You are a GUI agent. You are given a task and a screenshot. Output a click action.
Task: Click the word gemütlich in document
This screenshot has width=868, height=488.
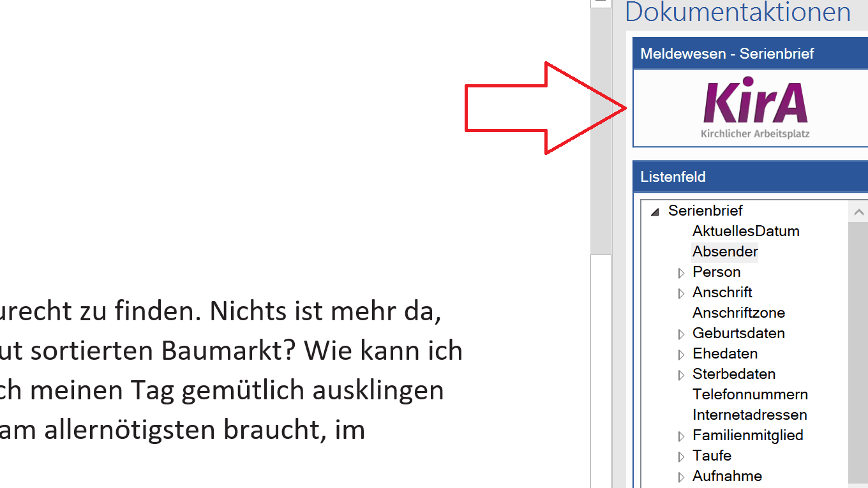(243, 391)
